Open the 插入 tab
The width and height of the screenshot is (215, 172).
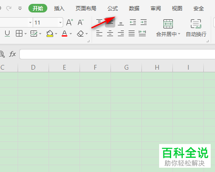pyautogui.click(x=59, y=9)
